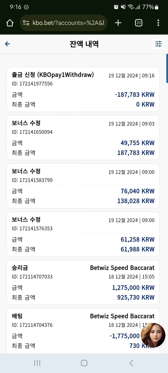Viewport: 168px width, 373px height.
Task: Open a new browser tab
Action: (x=118, y=23)
